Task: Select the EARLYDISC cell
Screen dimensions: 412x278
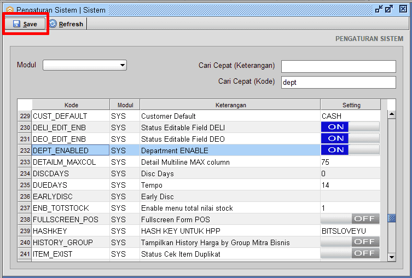Action: [x=71, y=196]
